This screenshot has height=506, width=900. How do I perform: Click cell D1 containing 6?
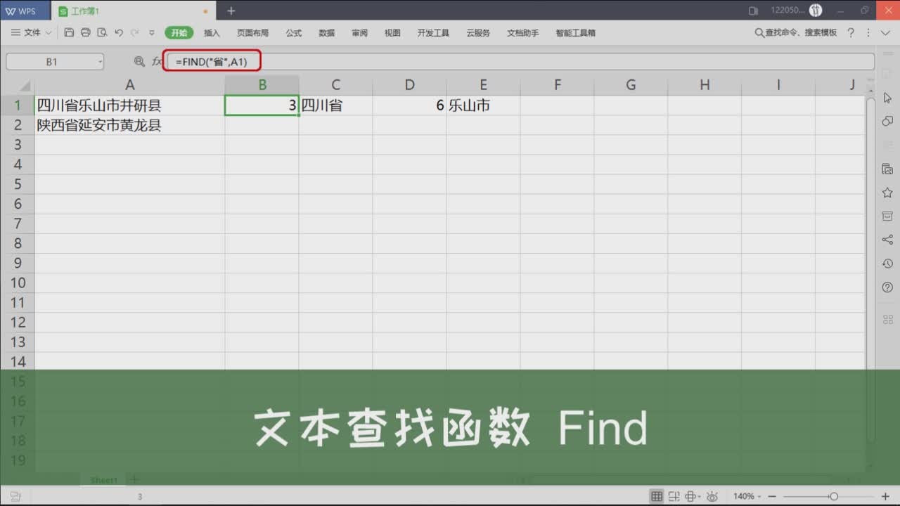[x=409, y=105]
